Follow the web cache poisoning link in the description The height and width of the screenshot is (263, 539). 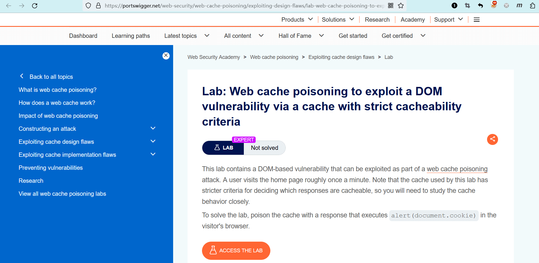click(457, 169)
